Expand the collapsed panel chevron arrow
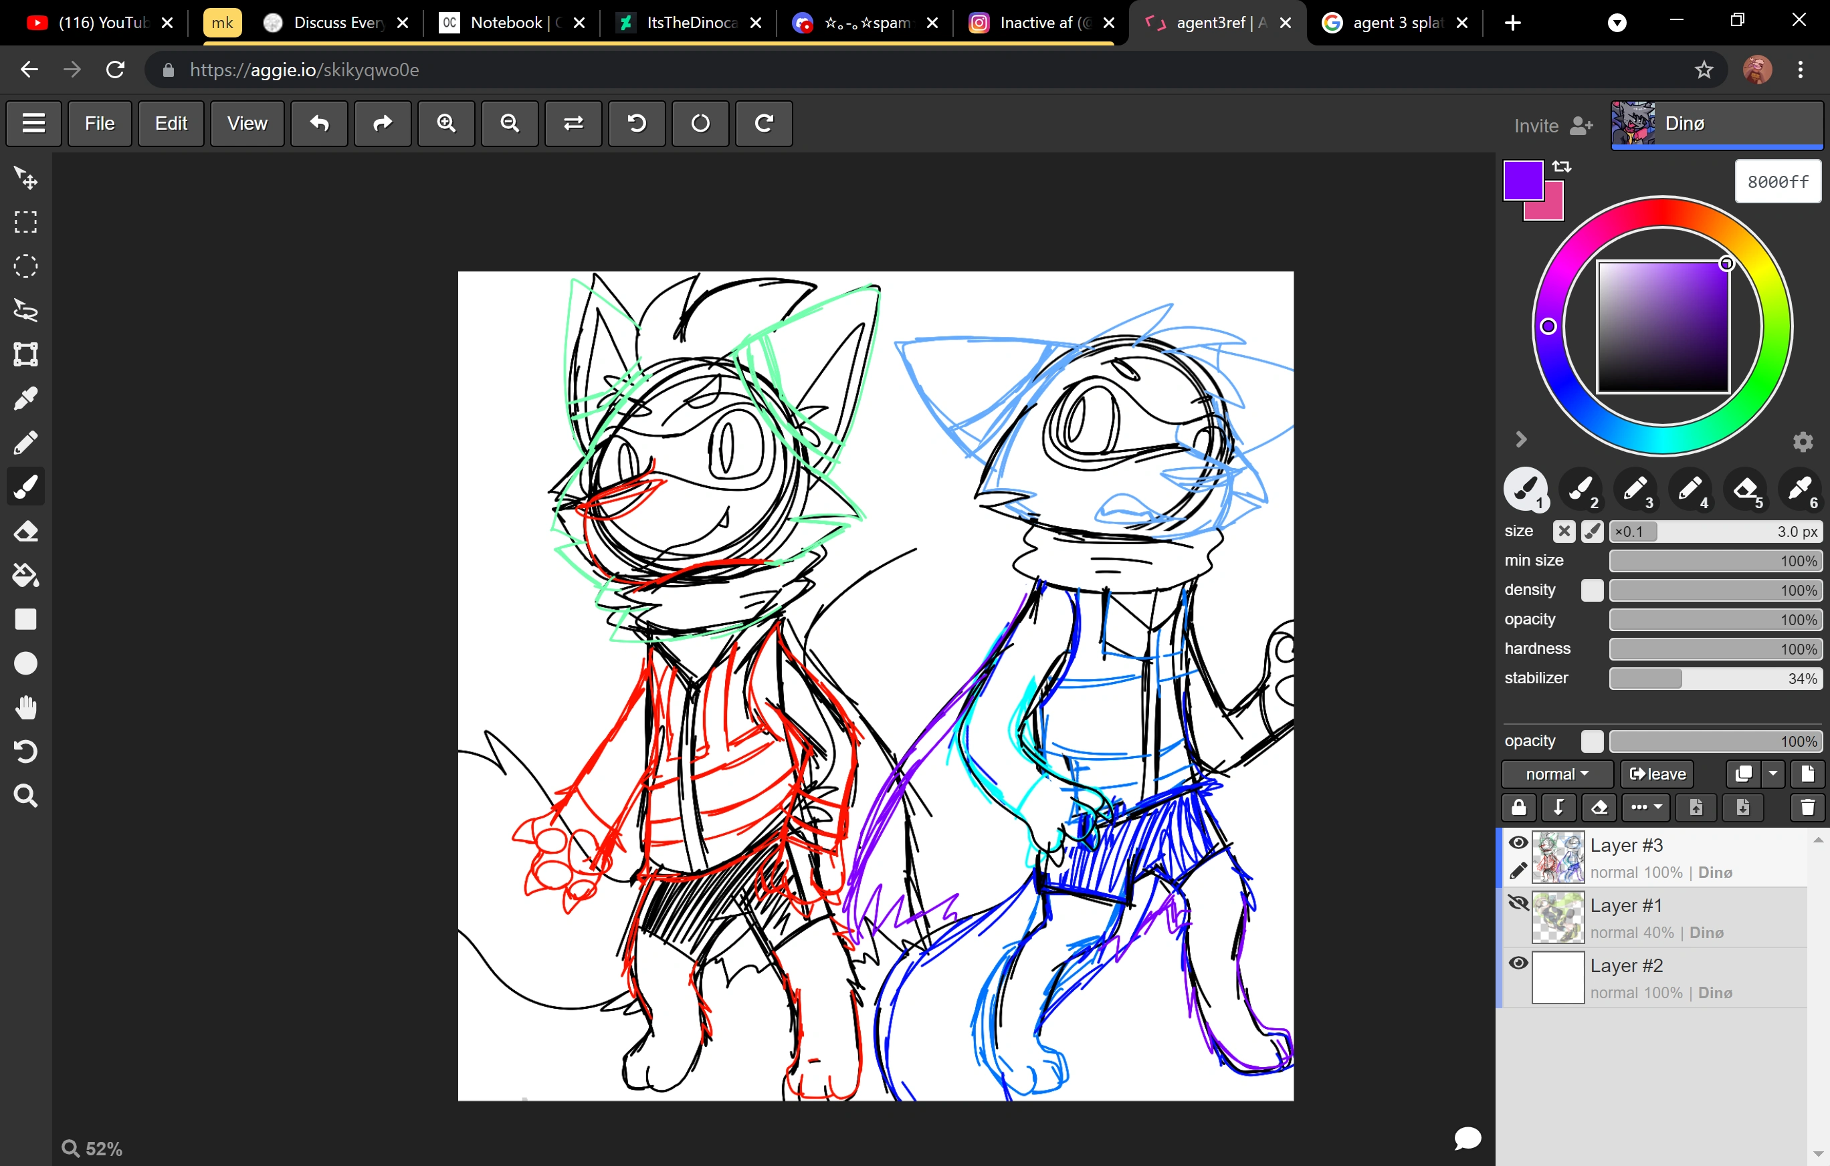 pos(1521,440)
